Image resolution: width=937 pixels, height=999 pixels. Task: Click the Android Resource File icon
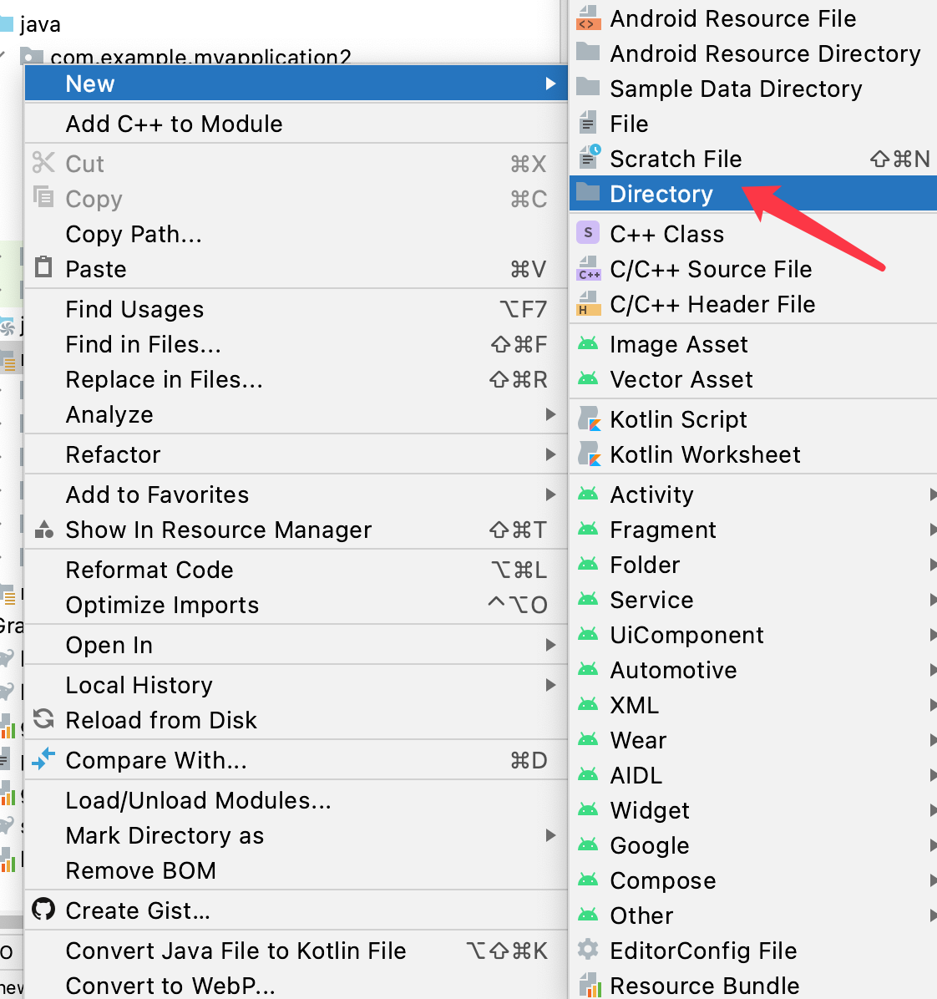pos(588,18)
